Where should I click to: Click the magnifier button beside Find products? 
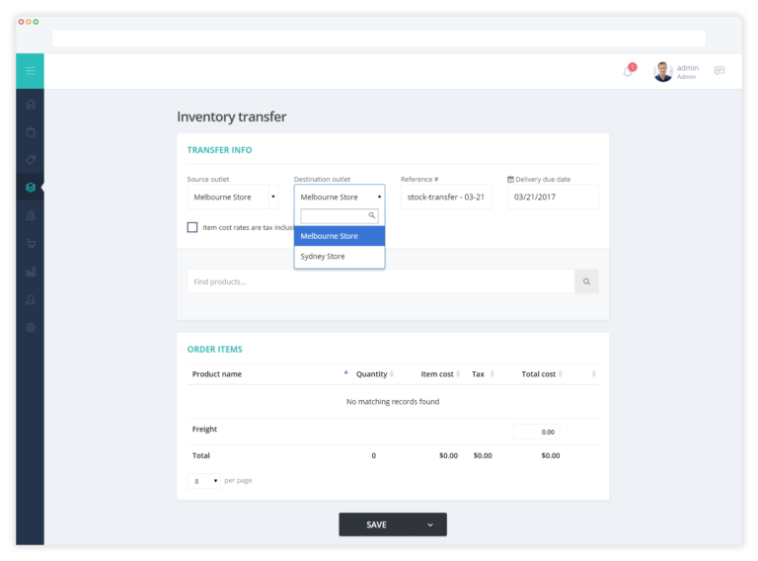[586, 281]
